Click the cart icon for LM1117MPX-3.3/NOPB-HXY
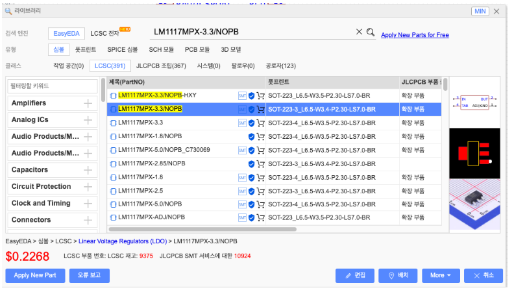The image size is (514, 290). (x=261, y=95)
